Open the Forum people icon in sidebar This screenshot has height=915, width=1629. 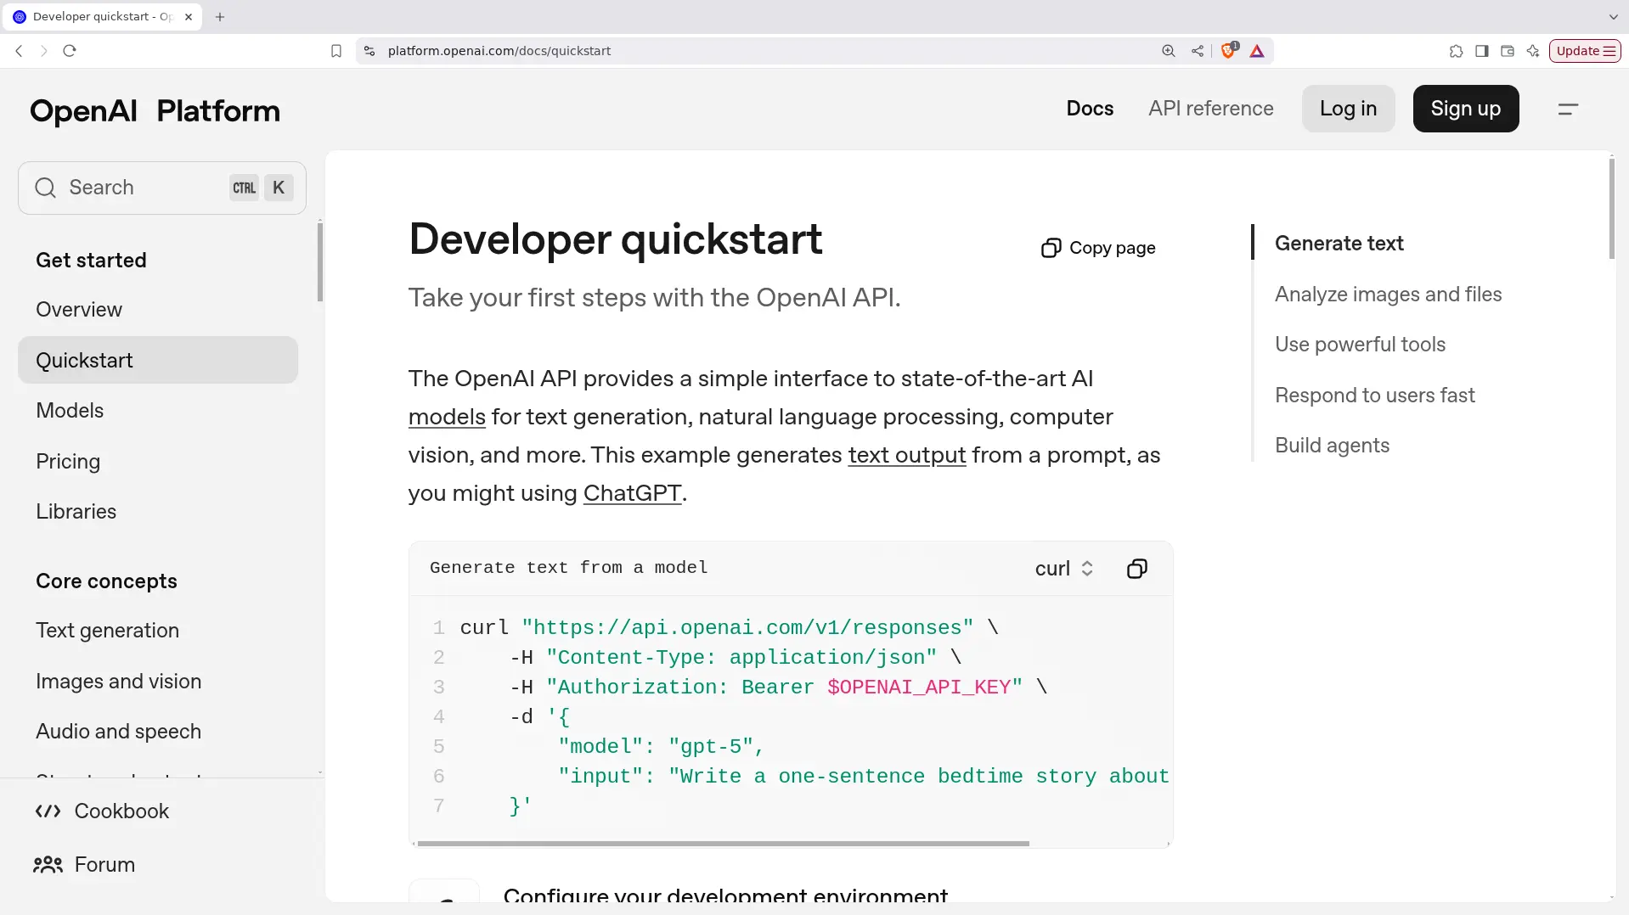click(48, 864)
